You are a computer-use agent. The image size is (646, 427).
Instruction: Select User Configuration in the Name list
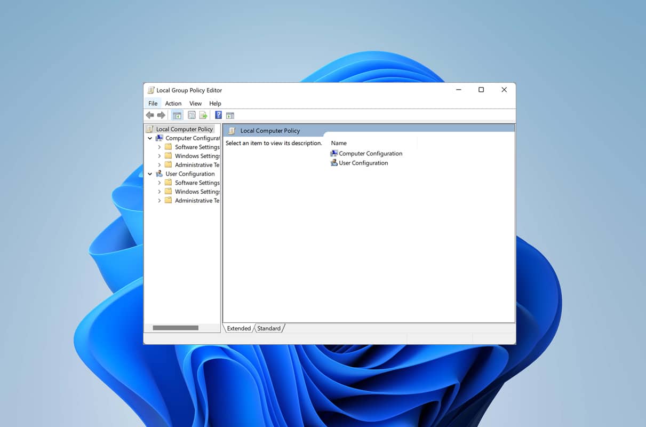click(x=363, y=163)
